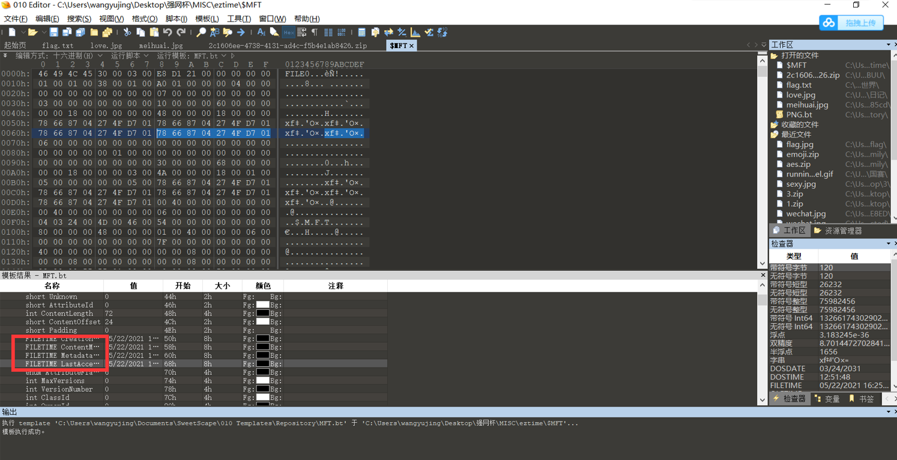The height and width of the screenshot is (460, 897).
Task: Click the Save As toolbar icon
Action: coord(67,32)
